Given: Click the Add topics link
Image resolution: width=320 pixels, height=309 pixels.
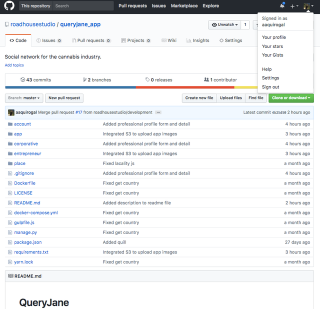Looking at the screenshot, I should 14,65.
